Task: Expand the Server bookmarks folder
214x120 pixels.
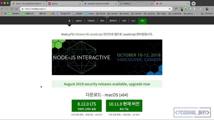Action: (124, 14)
